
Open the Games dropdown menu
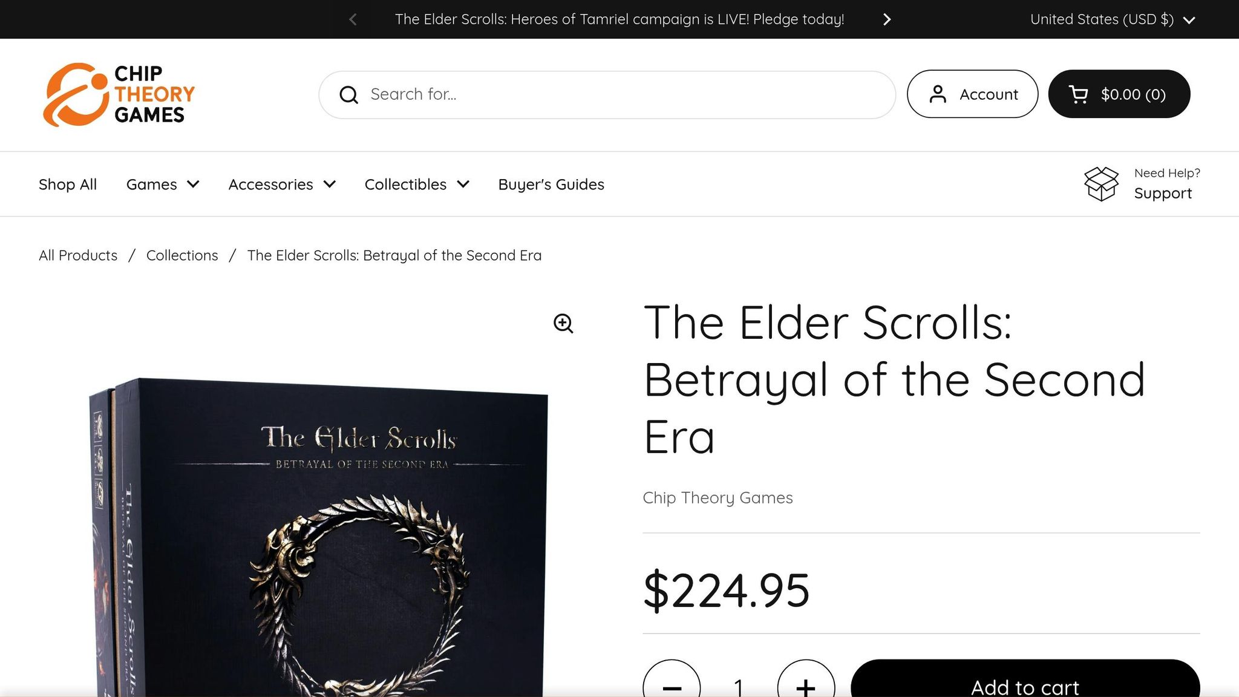click(162, 184)
